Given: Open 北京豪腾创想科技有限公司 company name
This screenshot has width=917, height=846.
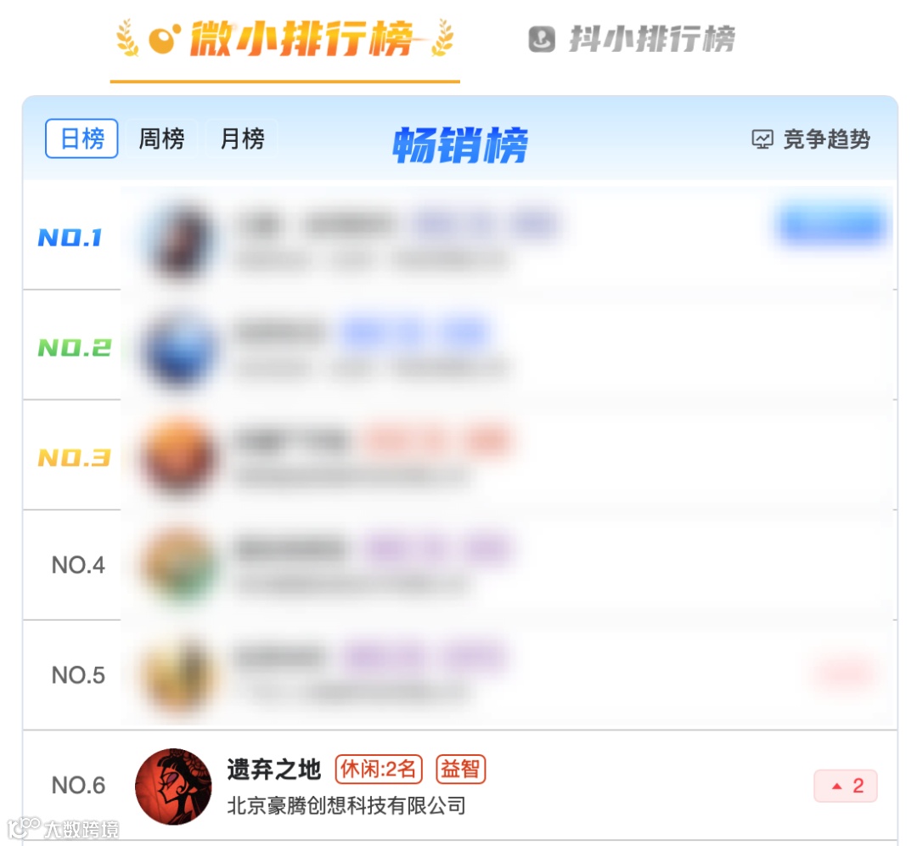Looking at the screenshot, I should [346, 805].
